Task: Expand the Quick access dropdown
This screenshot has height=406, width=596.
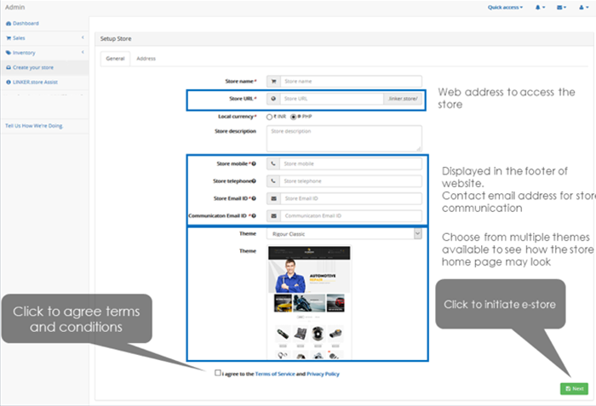Action: [x=505, y=7]
